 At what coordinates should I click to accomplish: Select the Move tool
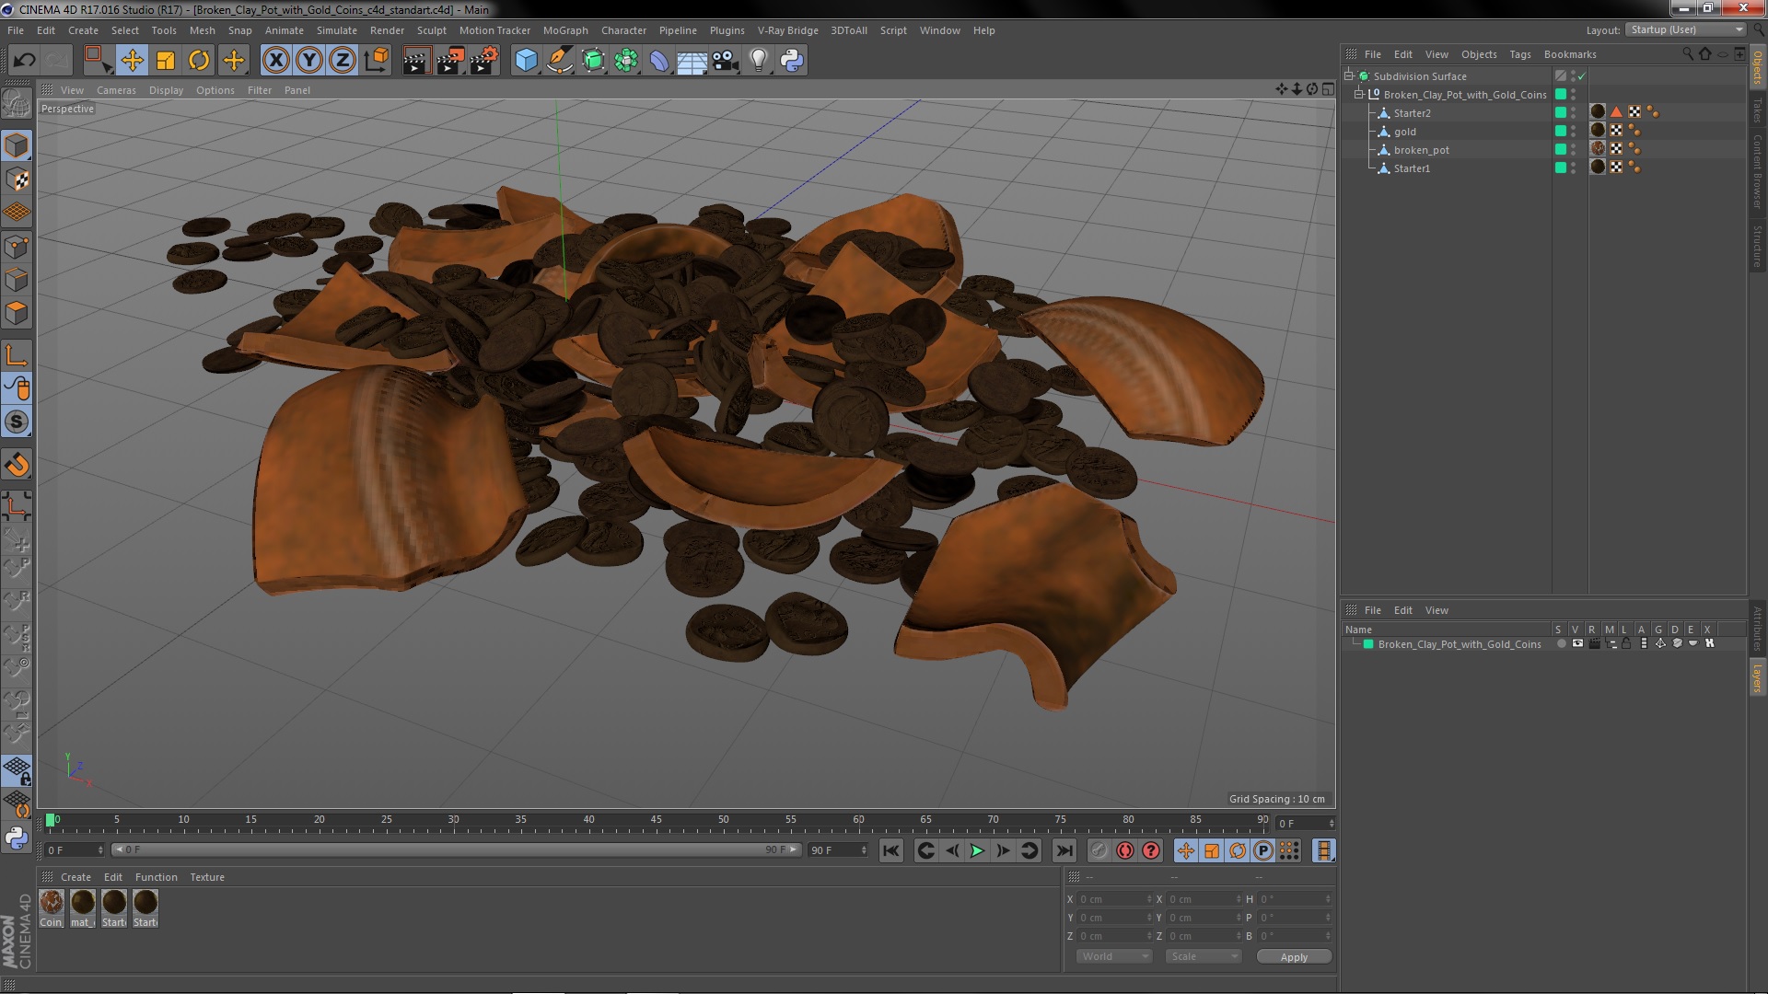(x=132, y=61)
